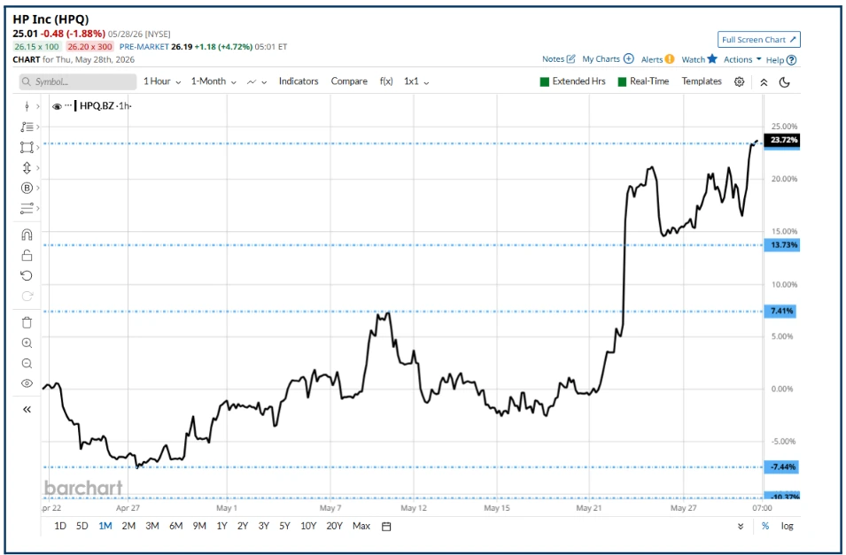
Task: Toggle the Real-Time checkbox
Action: 622,82
